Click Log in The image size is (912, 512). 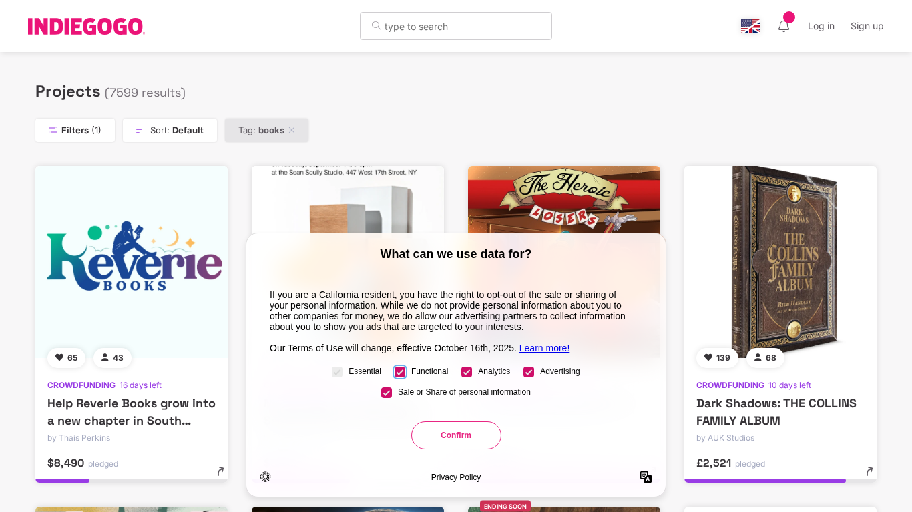821,26
